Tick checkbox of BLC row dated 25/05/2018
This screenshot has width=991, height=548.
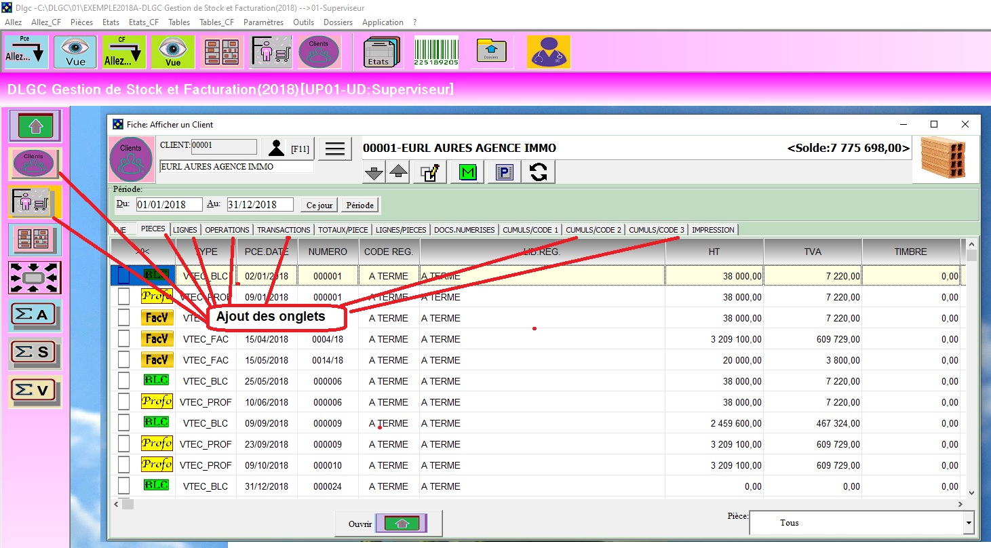pos(123,381)
